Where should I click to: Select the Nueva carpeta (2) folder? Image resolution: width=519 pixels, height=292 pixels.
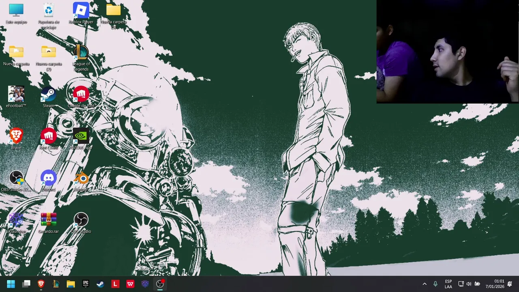pos(49,58)
